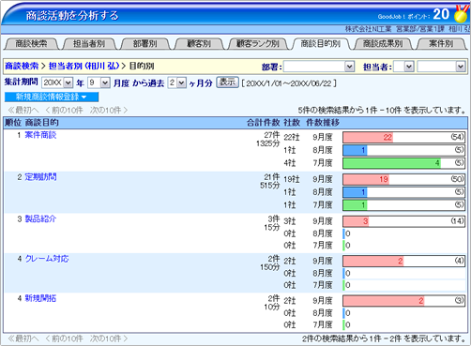Click 新規開拓 9月度 red bar showing 2

[x=384, y=301]
